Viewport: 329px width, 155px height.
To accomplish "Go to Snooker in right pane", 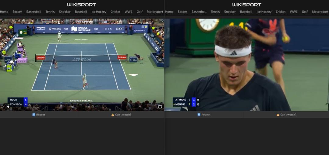I will click(x=230, y=12).
